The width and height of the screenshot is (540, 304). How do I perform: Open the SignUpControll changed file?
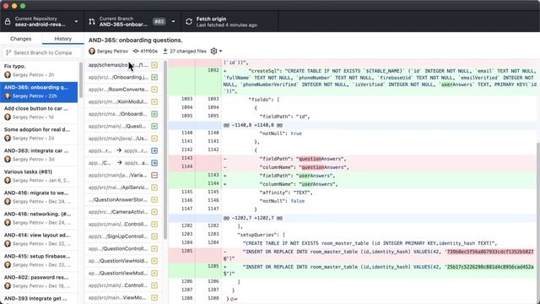point(123,236)
